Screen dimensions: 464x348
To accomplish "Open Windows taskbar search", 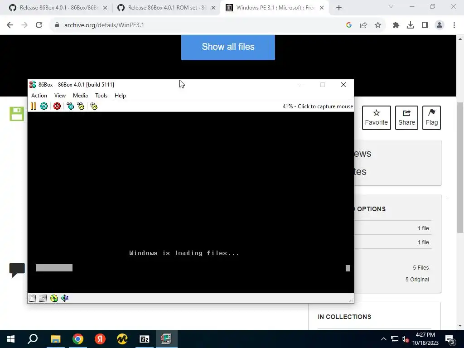I will point(33,339).
